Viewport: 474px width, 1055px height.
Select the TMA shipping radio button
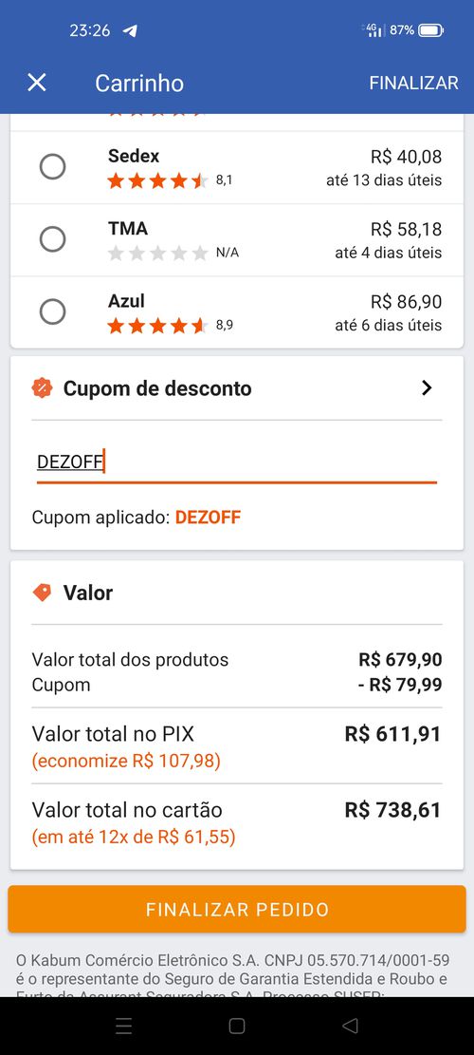coord(52,239)
